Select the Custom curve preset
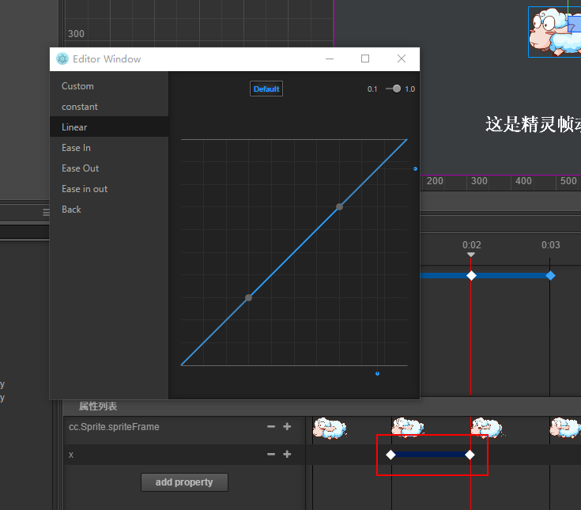 click(109, 86)
